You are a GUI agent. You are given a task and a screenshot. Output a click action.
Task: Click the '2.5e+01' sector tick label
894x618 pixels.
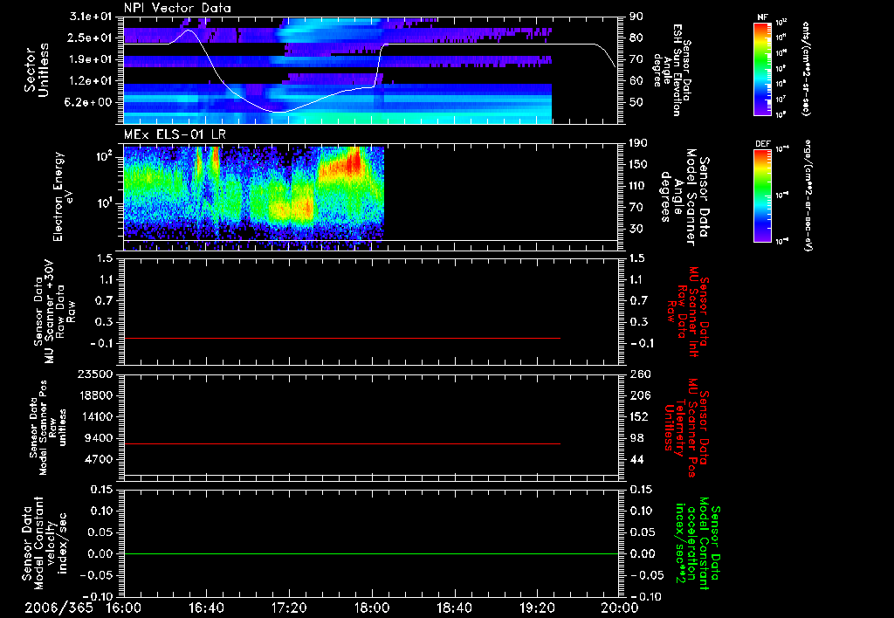tap(91, 38)
